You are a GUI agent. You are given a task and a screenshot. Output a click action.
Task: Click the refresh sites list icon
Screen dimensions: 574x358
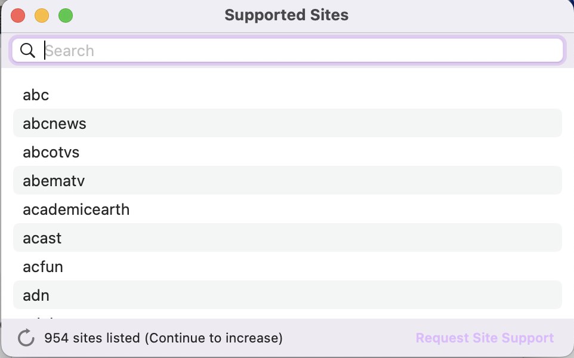tap(26, 338)
